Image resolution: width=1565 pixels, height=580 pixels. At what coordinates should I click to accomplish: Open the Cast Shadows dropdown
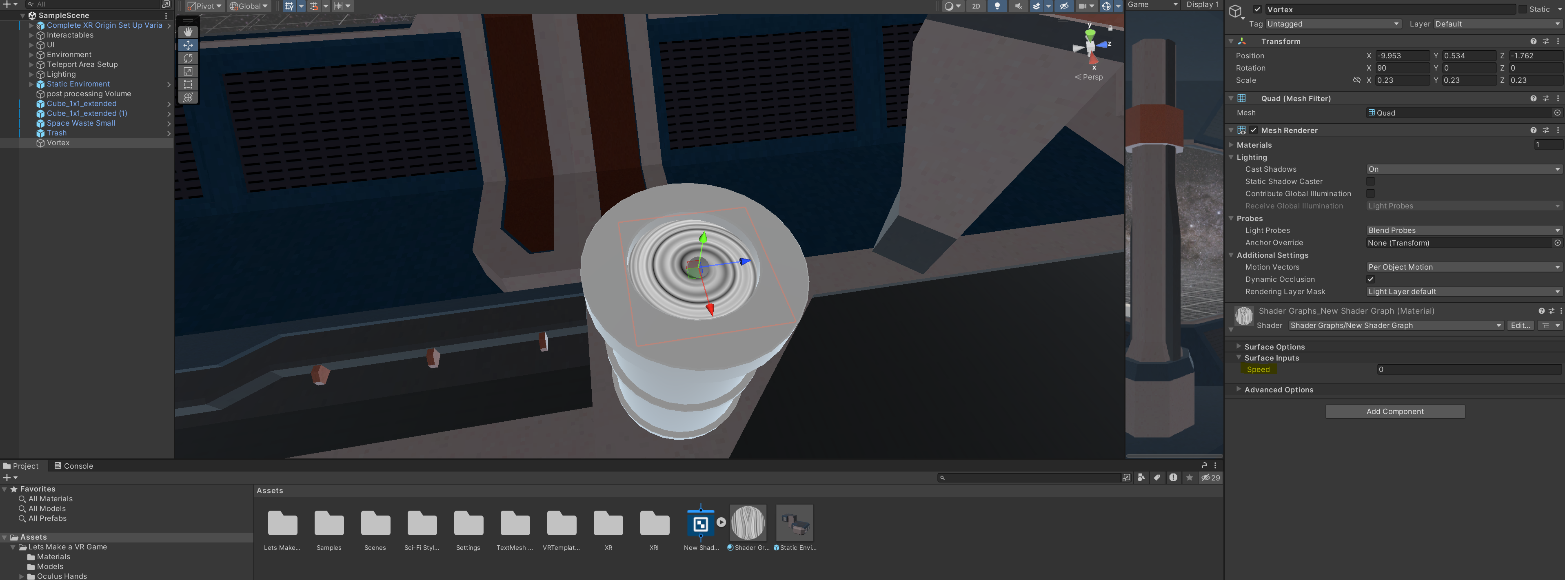[1463, 169]
